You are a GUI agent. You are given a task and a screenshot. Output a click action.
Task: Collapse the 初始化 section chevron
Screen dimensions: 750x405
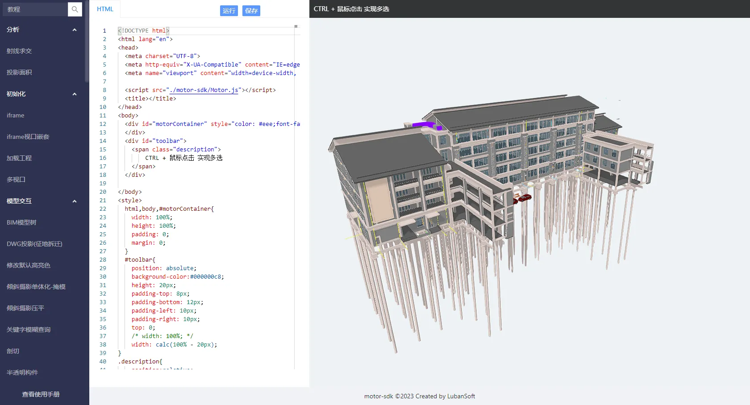(75, 94)
